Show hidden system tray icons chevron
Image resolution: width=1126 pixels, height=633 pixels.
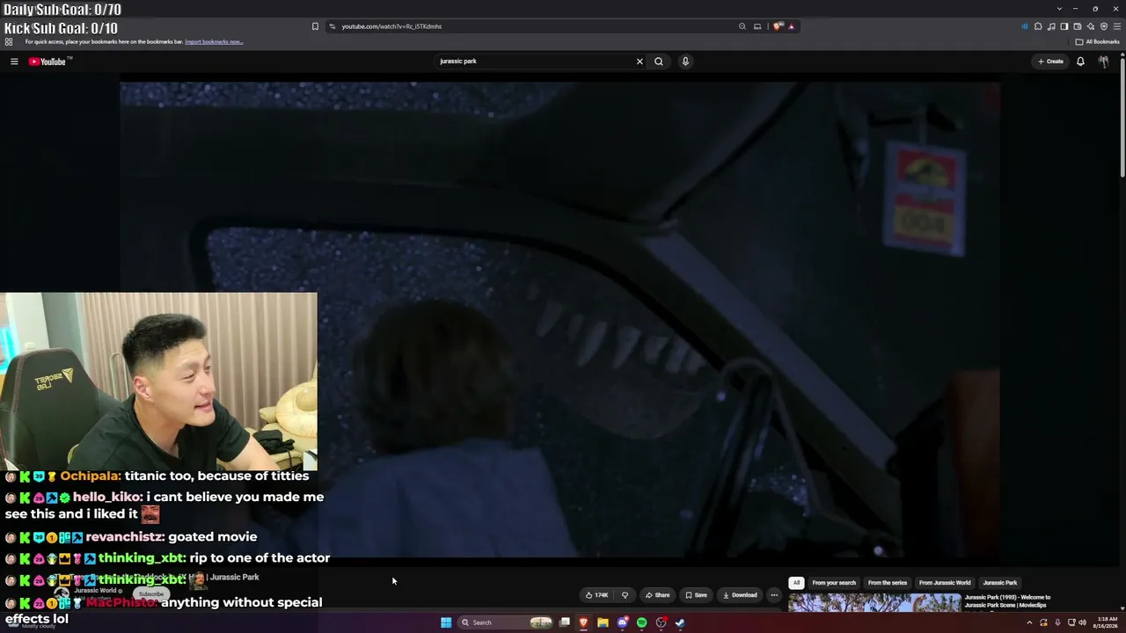pos(1029,622)
